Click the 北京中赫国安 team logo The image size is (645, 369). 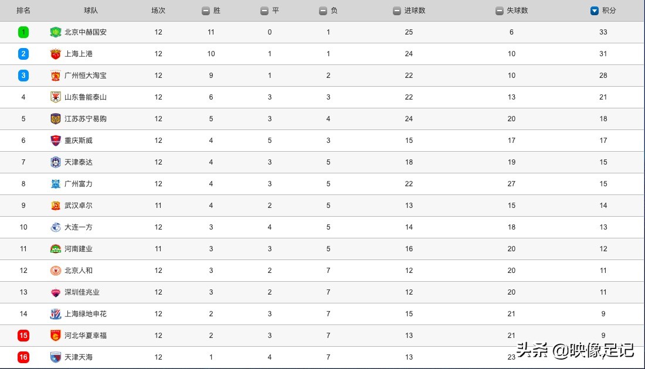pos(56,32)
